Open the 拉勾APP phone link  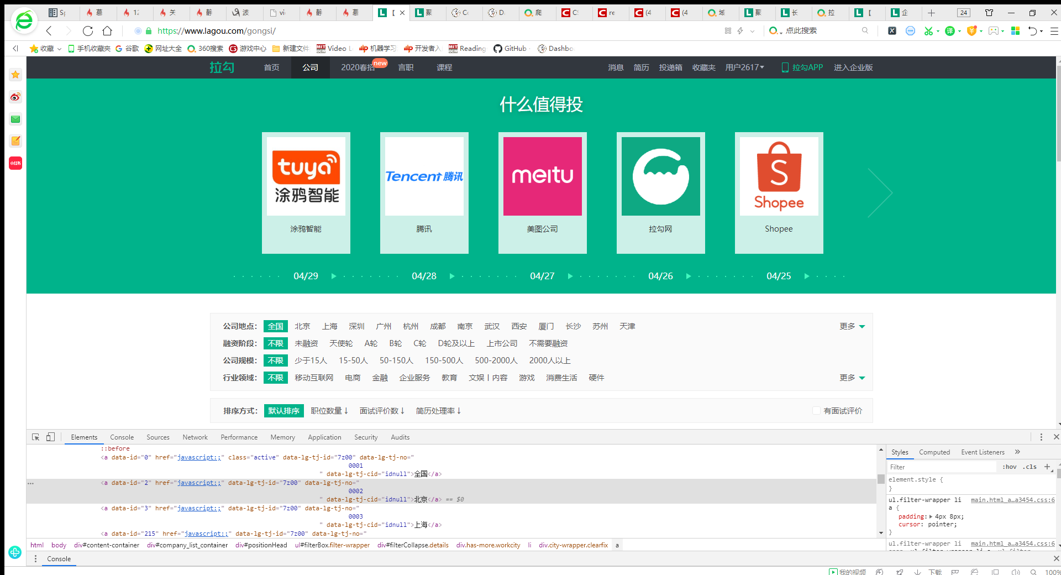click(802, 67)
